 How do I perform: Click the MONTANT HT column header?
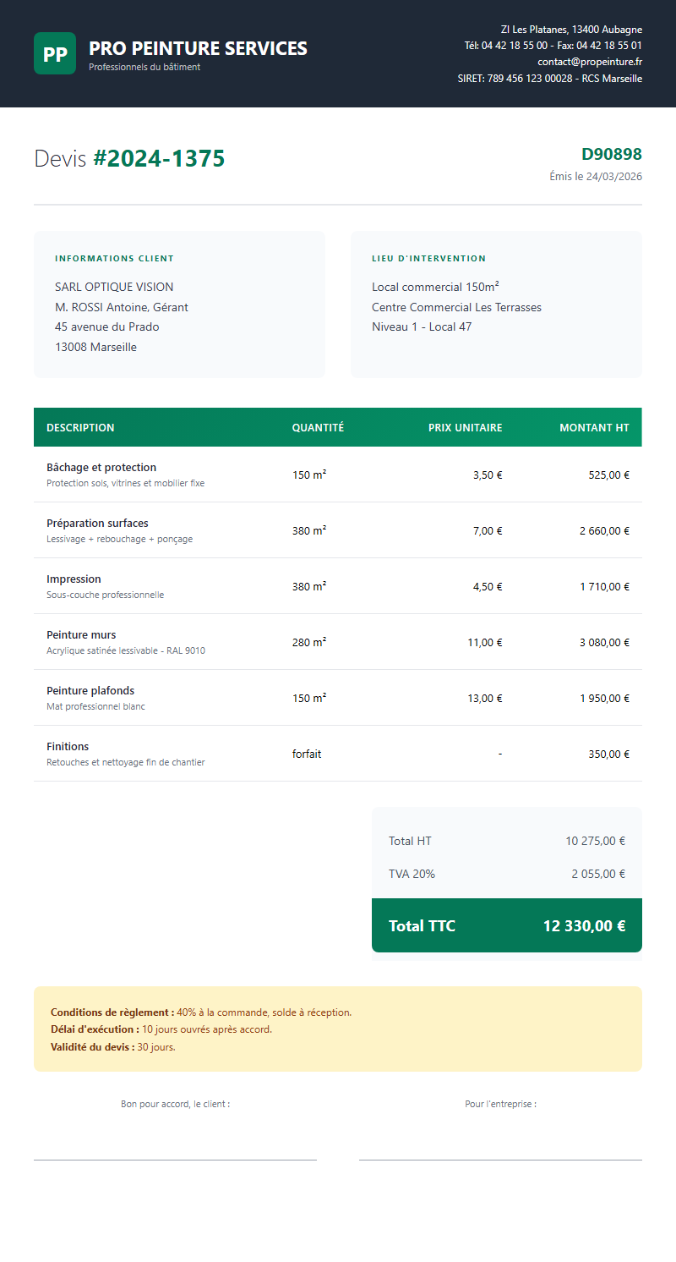(594, 428)
